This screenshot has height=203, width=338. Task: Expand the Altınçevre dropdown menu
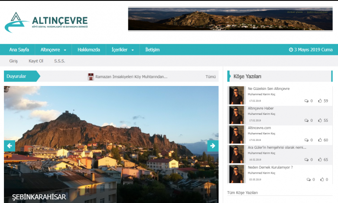(53, 50)
